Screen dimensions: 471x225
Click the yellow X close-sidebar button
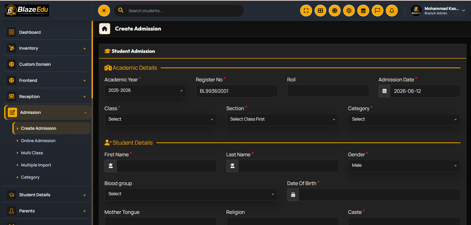[x=104, y=11]
